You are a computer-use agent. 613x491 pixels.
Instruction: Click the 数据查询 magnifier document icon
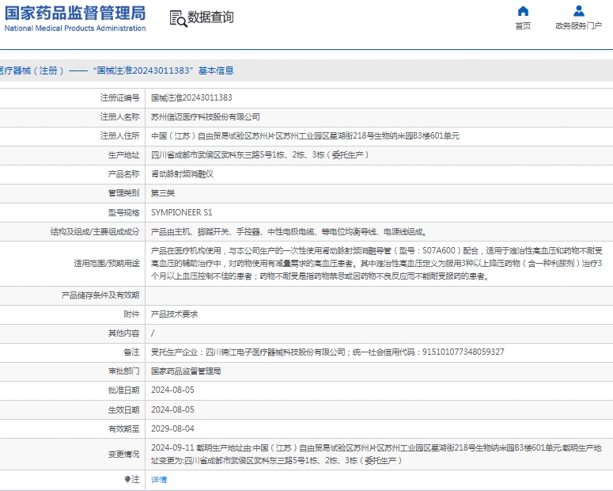(x=178, y=19)
